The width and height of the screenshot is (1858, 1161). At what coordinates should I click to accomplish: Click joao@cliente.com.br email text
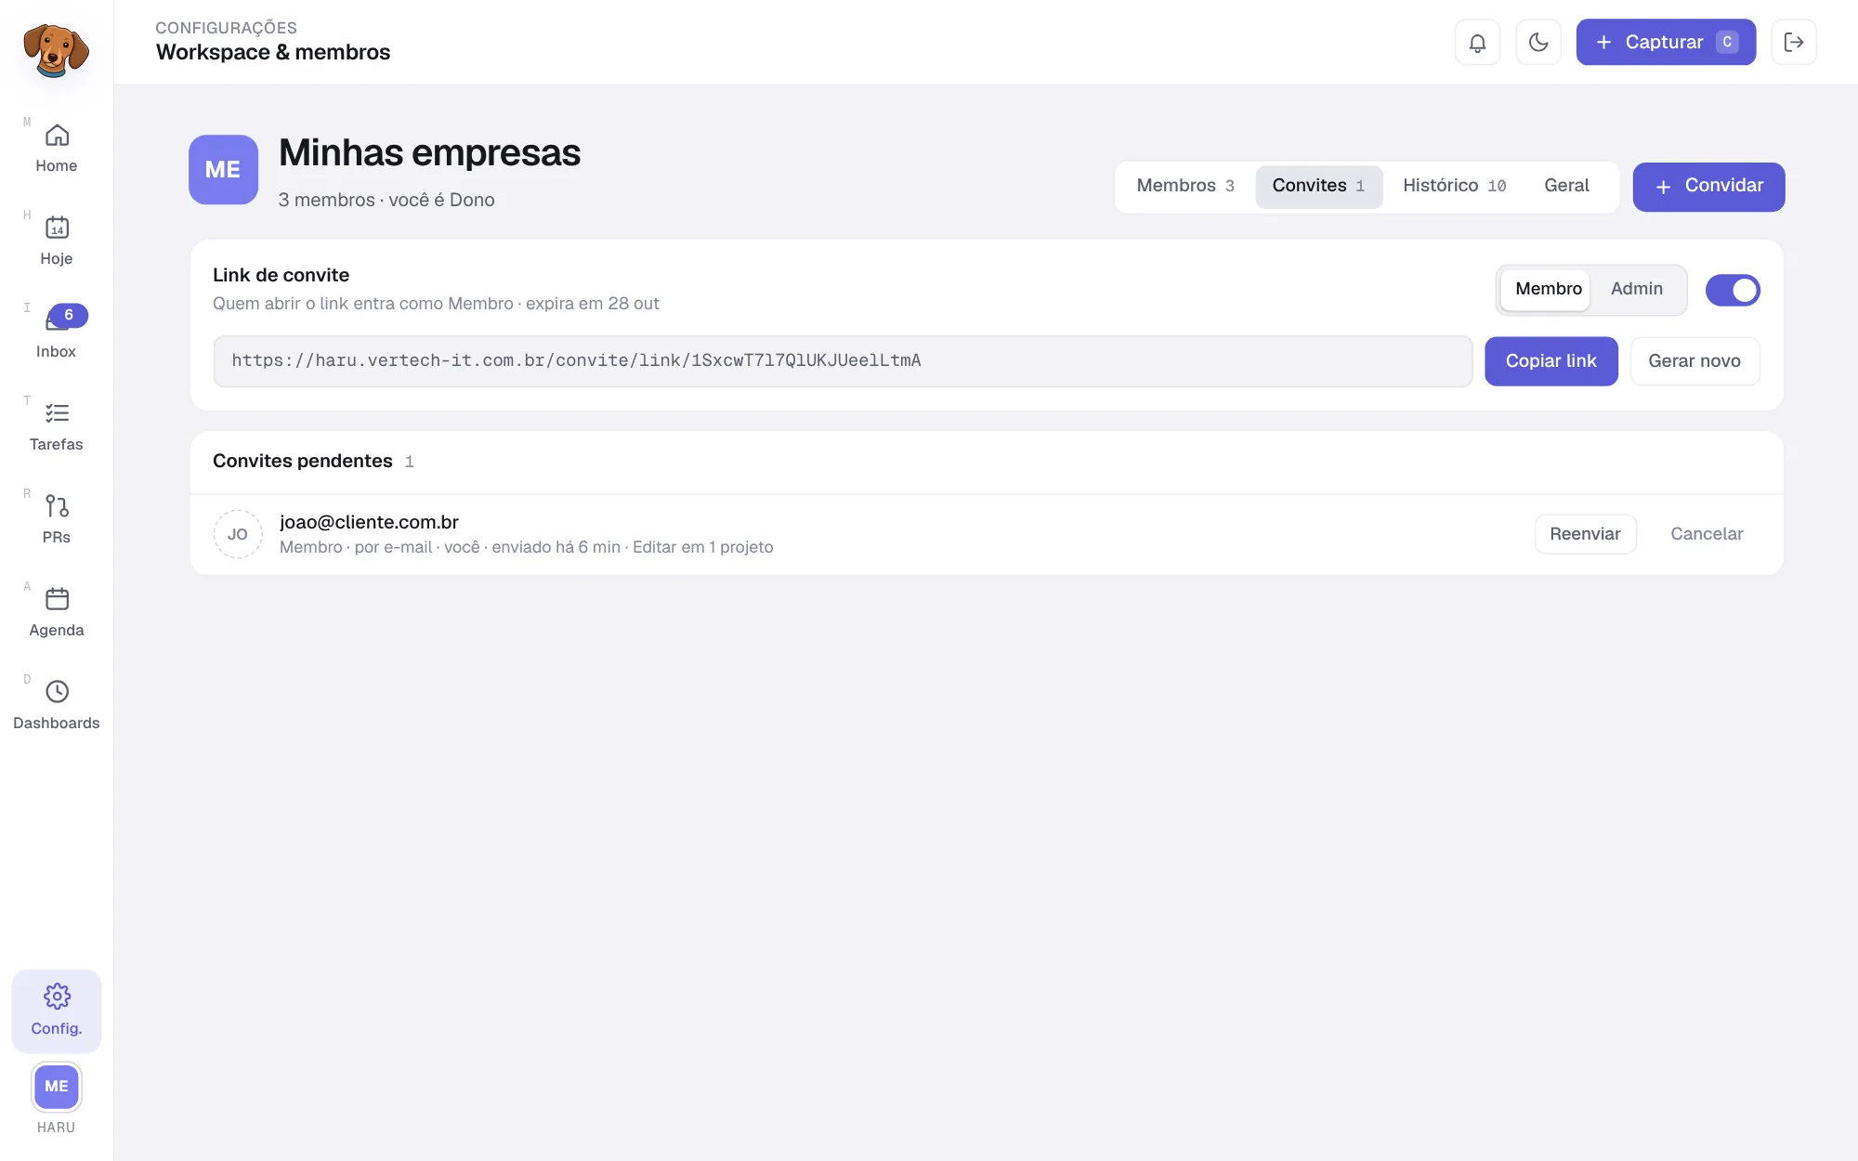(369, 522)
